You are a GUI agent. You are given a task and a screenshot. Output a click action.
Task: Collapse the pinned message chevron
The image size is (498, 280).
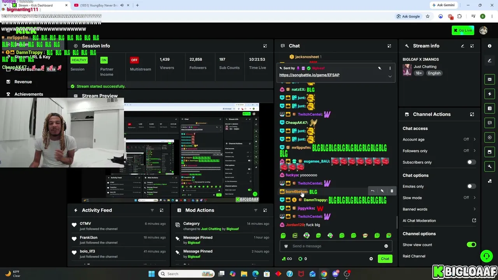[x=390, y=76]
